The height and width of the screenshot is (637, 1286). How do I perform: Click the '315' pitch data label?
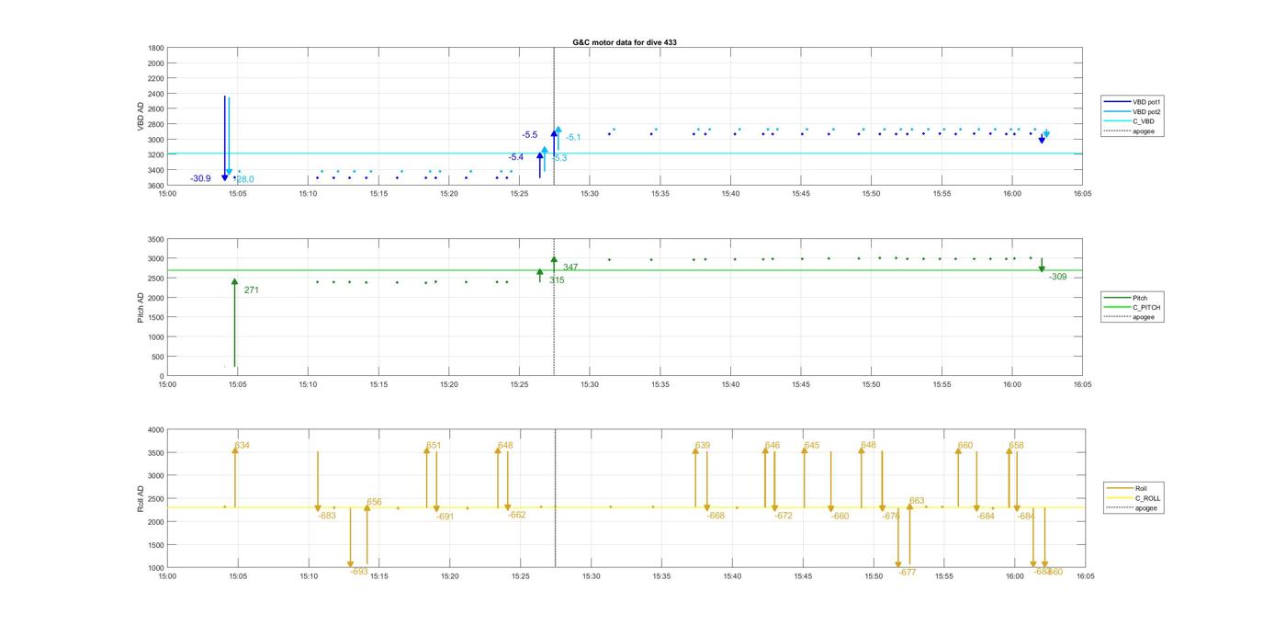click(557, 280)
